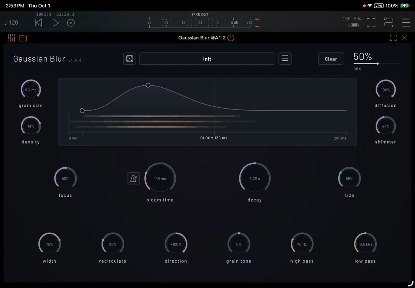Click the system battery icon

[x=405, y=5]
